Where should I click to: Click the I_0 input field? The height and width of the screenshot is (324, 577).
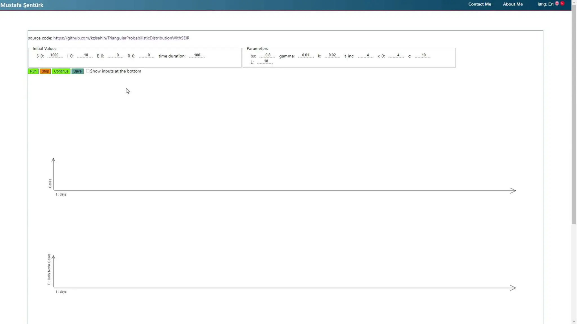click(x=85, y=55)
